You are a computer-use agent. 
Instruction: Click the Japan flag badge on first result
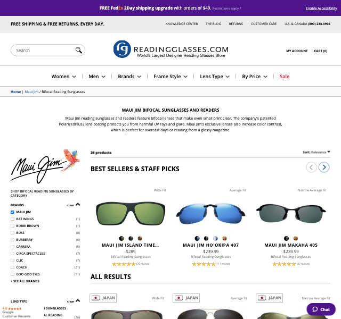point(103,298)
